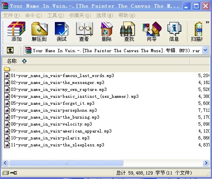
Task: Click the drive icon in status bar
Action: tap(5, 173)
